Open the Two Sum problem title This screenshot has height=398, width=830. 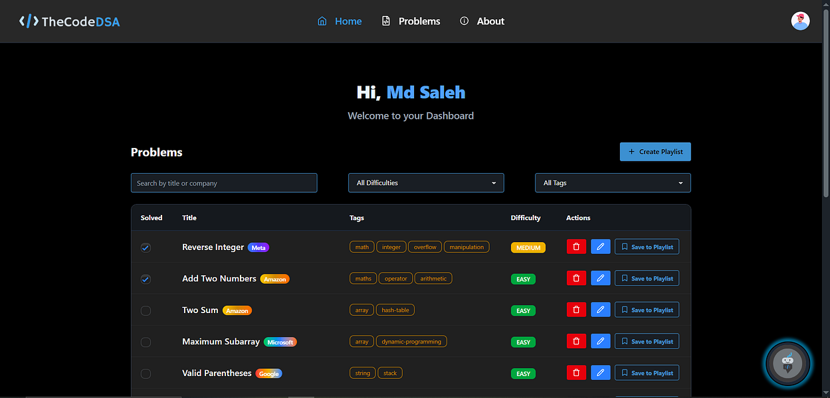200,310
